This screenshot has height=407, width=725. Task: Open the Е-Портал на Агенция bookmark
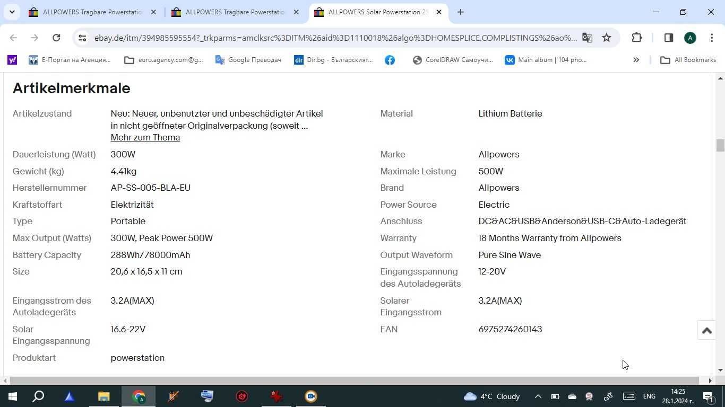pyautogui.click(x=70, y=60)
